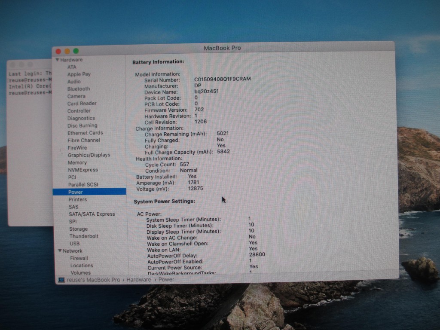Click the charge remaining value 5021
Viewport: 440px width, 330px height.
click(x=223, y=134)
